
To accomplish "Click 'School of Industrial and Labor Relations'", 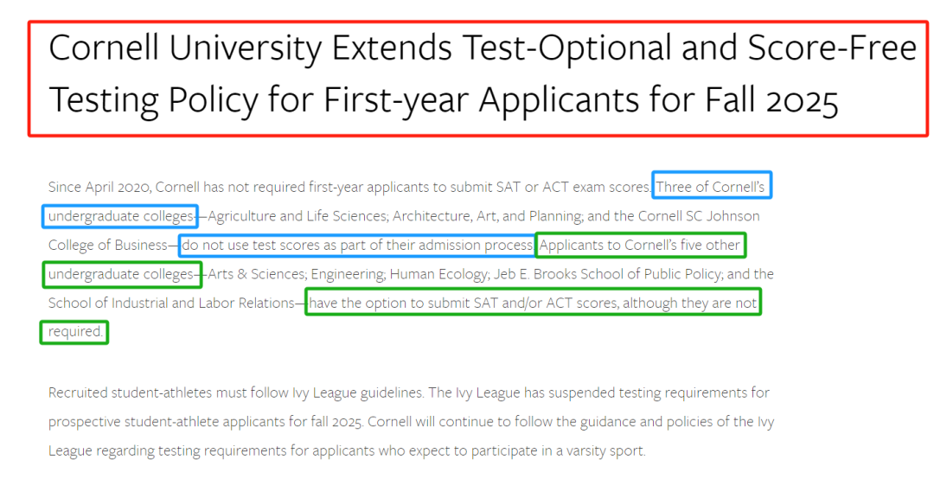I will tap(171, 303).
